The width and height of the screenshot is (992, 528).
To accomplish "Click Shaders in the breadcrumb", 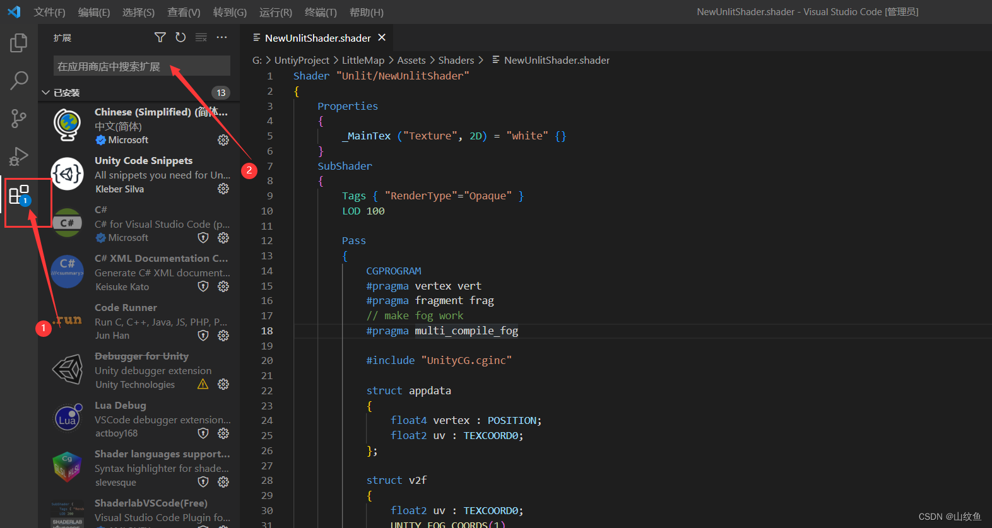I will pos(456,60).
